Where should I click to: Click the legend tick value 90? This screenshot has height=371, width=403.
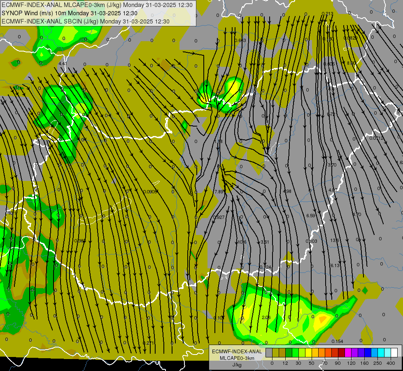coord(338,363)
